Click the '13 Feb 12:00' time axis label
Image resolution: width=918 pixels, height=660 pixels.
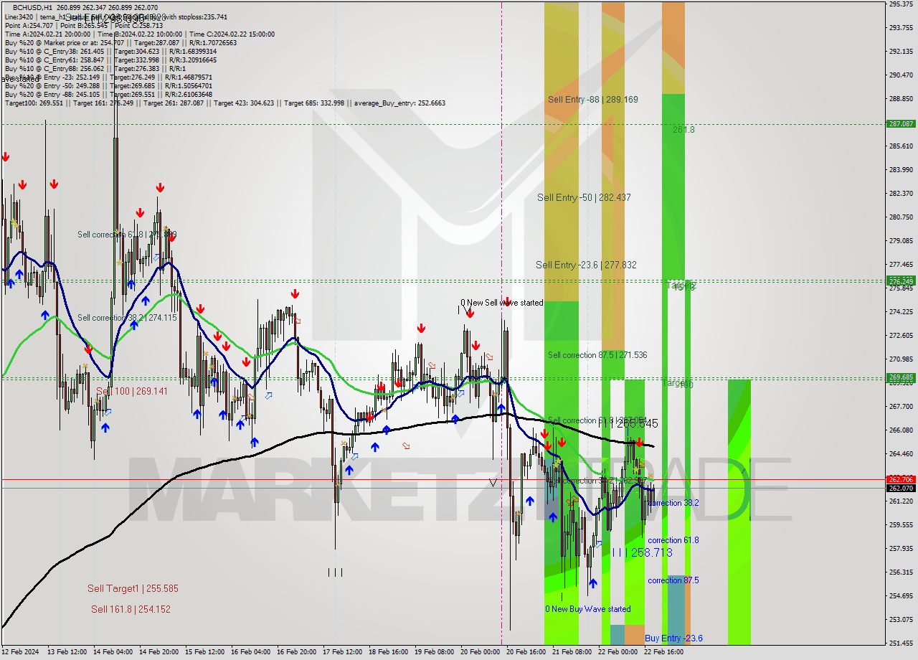point(67,652)
